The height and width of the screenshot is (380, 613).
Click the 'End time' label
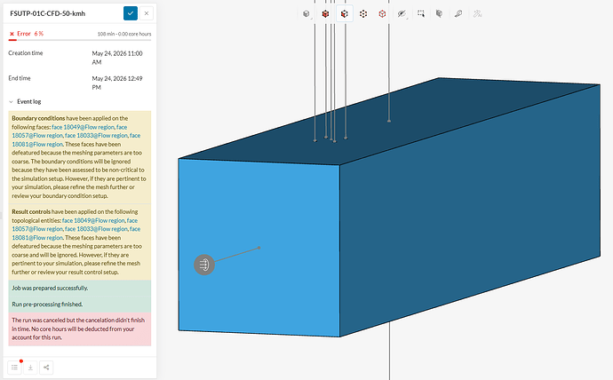20,78
